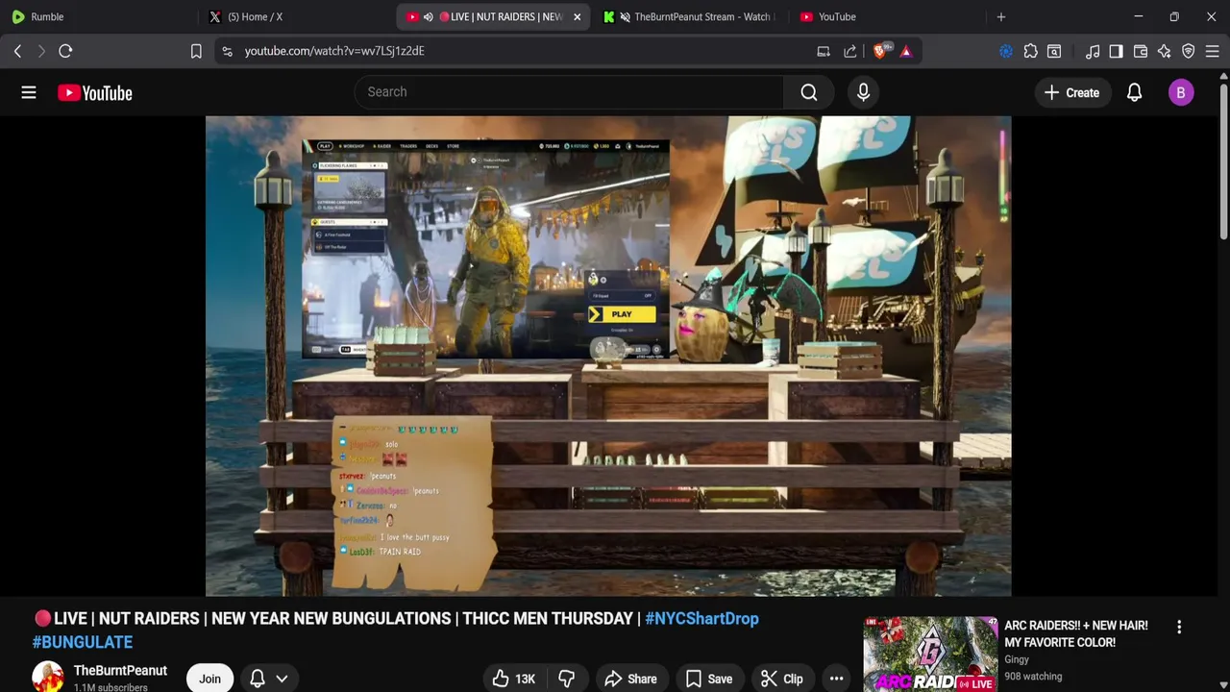Open the #NYCShartDrop hashtag link

(x=701, y=619)
